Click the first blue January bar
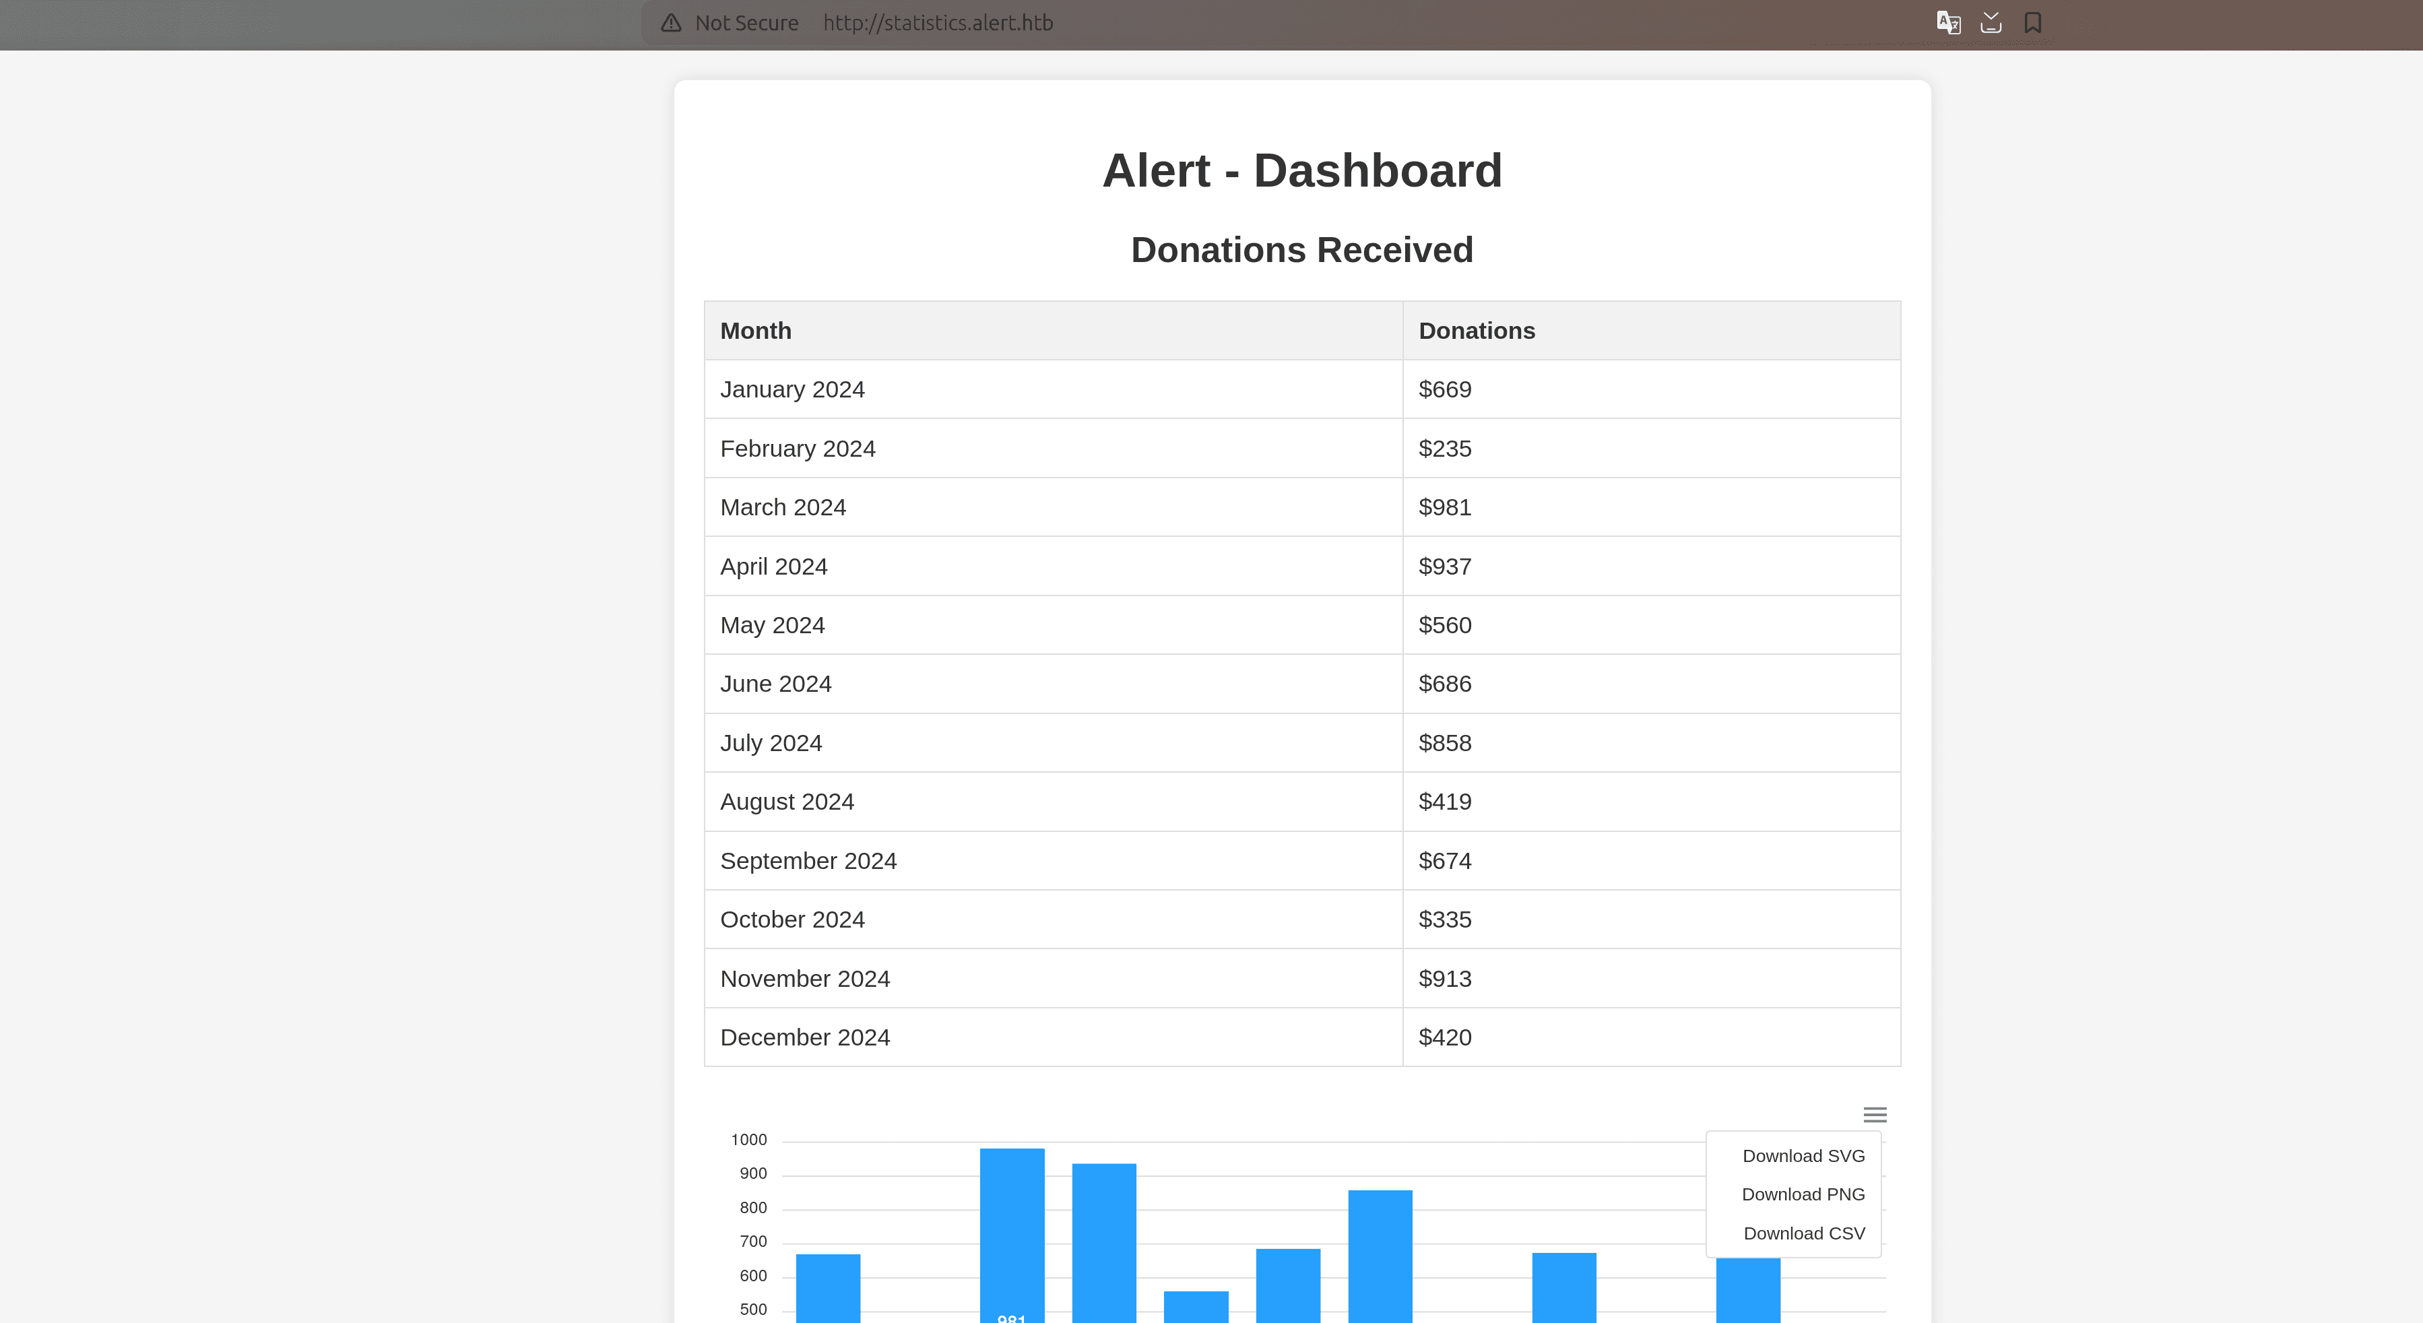The image size is (2423, 1323). (x=829, y=1288)
